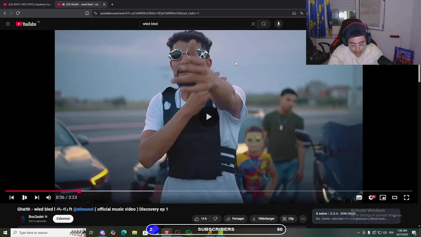Open the Bos3adet channel name

(x=36, y=217)
